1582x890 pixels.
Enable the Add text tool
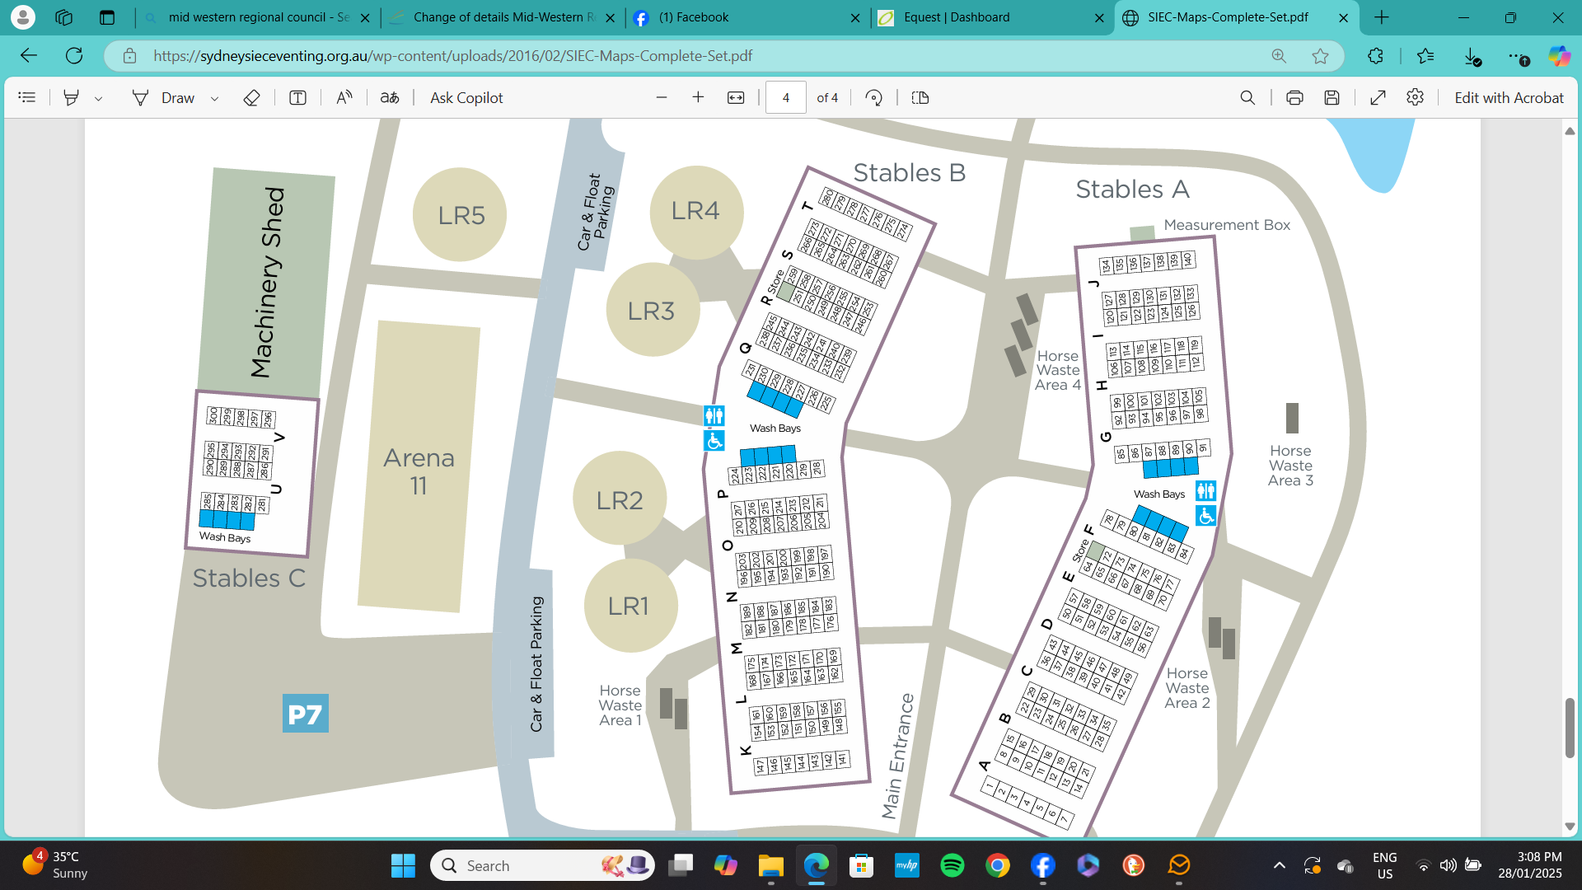[297, 98]
